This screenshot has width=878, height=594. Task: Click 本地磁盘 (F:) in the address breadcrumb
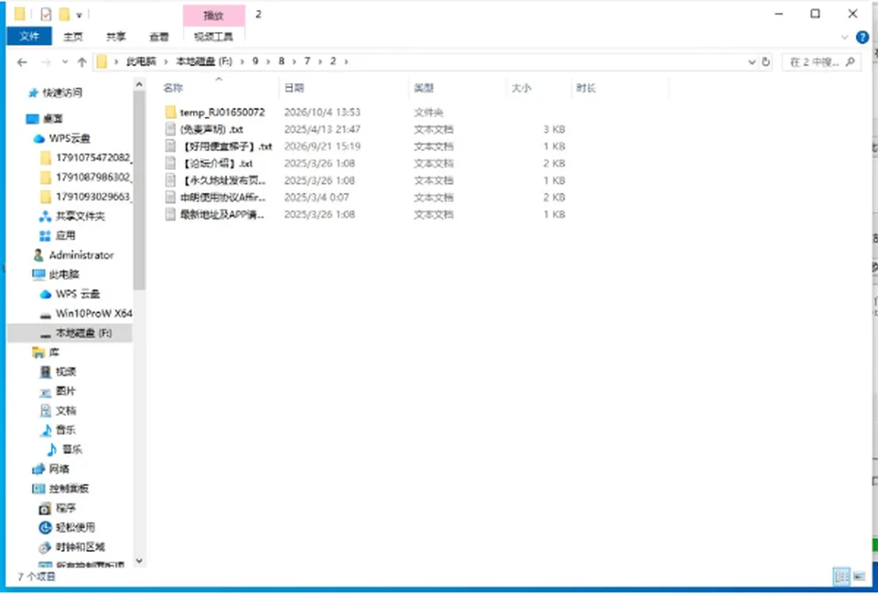click(204, 61)
